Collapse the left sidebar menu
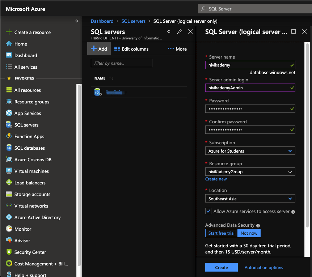This screenshot has height=277, width=312. (77, 21)
